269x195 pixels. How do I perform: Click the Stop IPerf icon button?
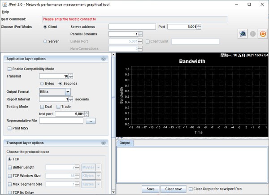pyautogui.click(x=252, y=33)
